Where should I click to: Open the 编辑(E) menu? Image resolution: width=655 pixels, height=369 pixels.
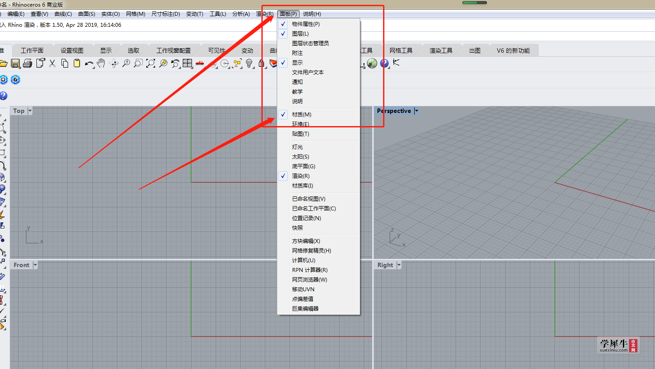pyautogui.click(x=16, y=14)
